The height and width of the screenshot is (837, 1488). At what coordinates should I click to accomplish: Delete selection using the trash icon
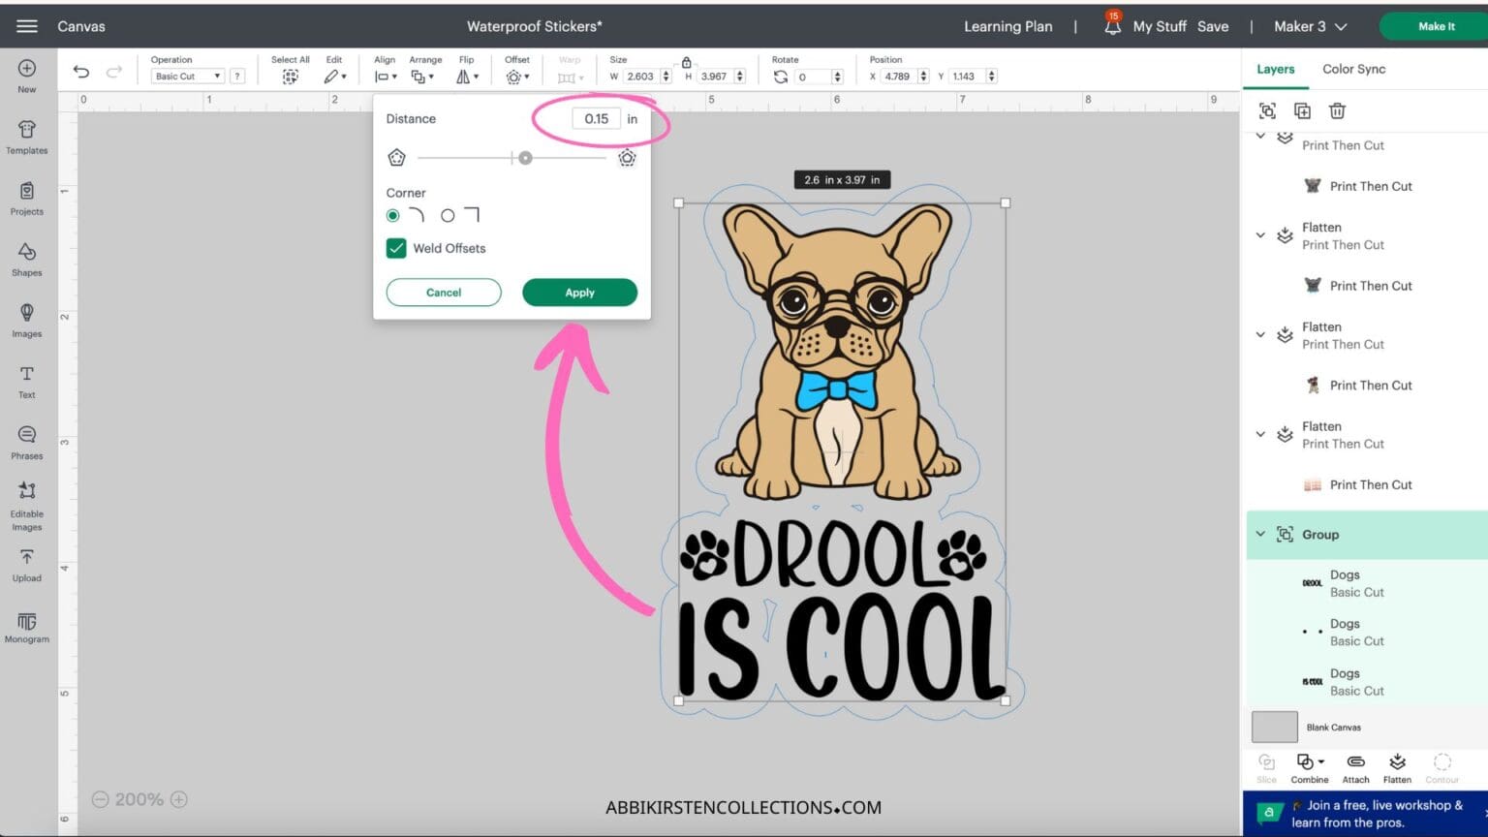[x=1338, y=110]
